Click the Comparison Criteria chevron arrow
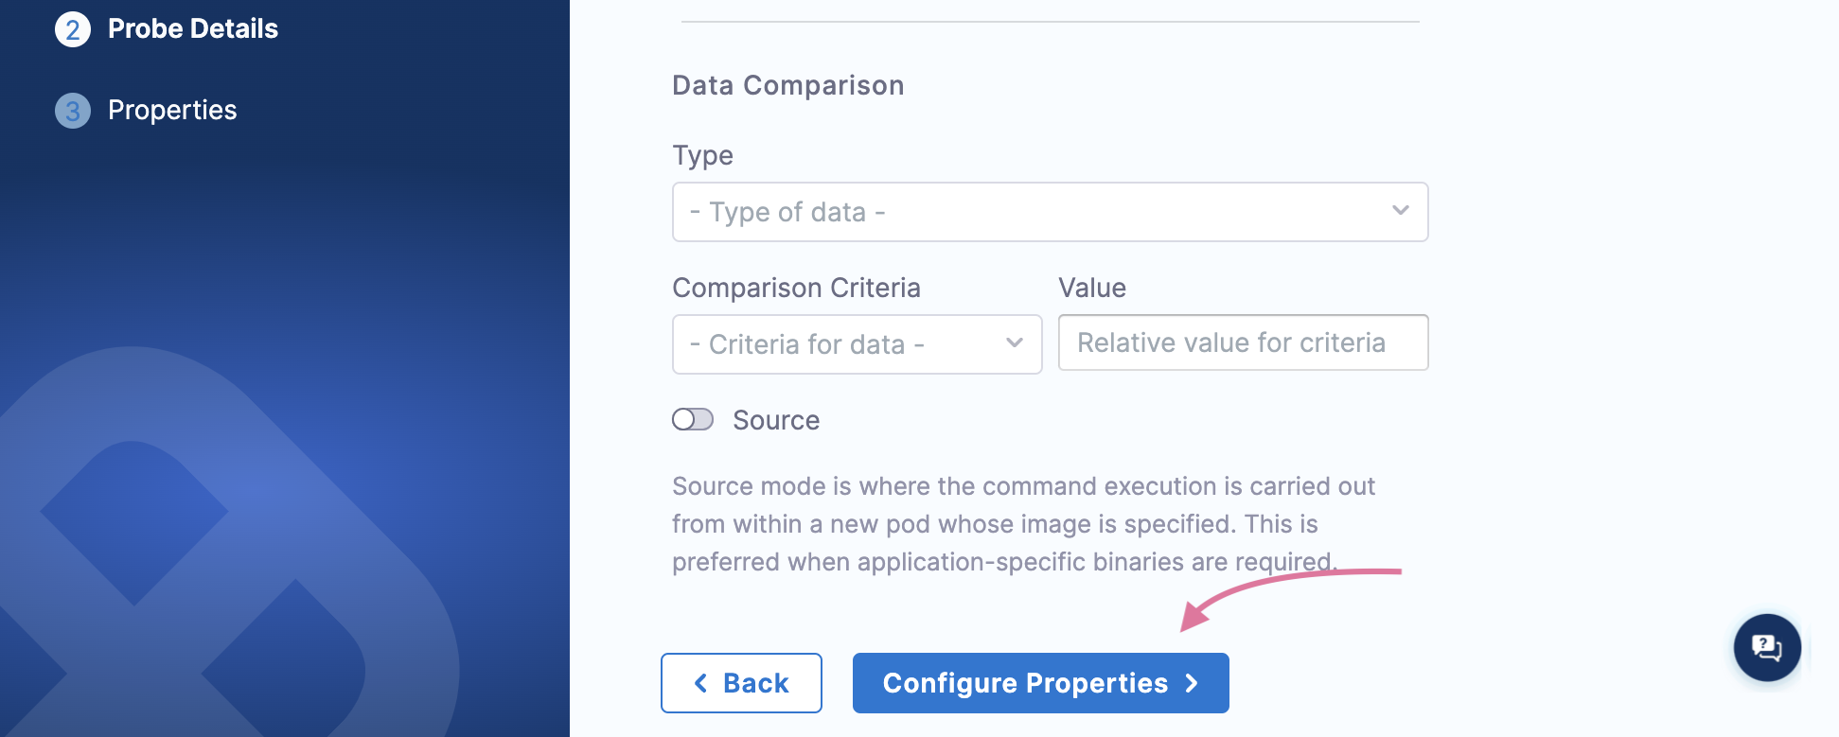 click(x=1015, y=343)
